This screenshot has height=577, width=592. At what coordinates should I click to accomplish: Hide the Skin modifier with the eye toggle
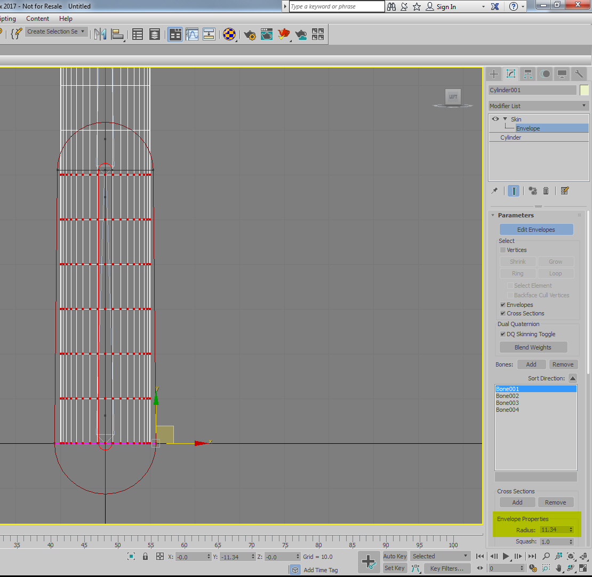coord(495,119)
